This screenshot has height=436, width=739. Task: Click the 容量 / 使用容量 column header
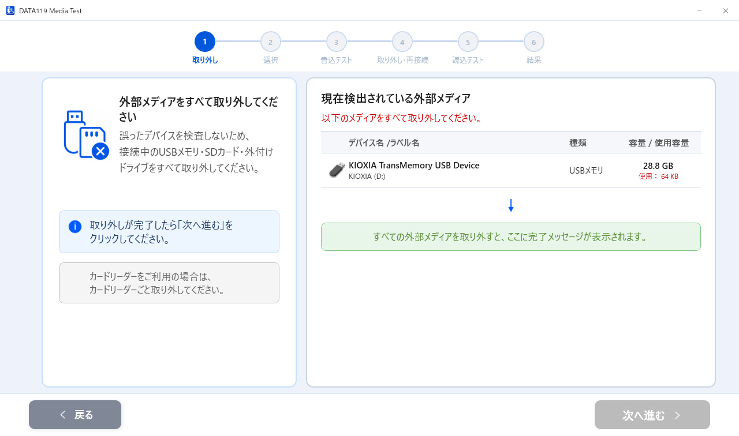[x=659, y=142]
